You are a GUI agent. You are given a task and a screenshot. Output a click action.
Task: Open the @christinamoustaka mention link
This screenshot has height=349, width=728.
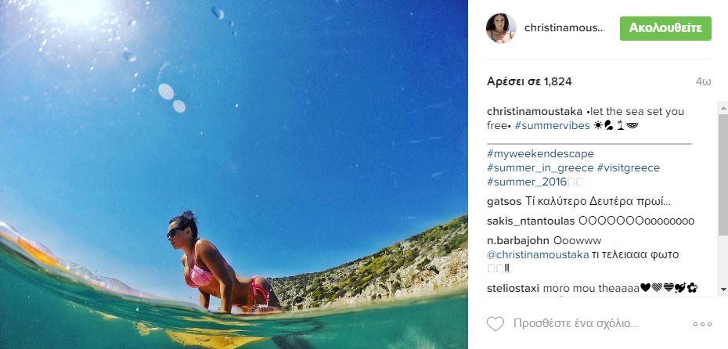(538, 255)
